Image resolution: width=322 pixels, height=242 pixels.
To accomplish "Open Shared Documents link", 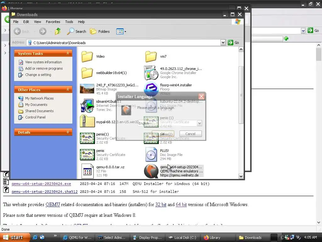I will [x=39, y=111].
